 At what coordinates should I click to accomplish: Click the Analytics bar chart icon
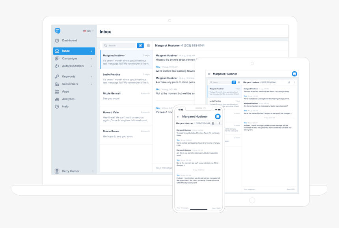click(57, 99)
